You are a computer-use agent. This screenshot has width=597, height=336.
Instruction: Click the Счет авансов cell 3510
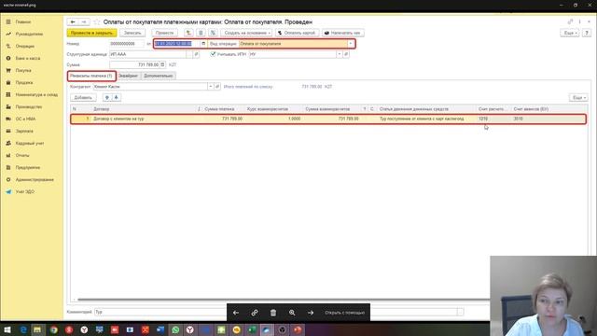coord(548,119)
